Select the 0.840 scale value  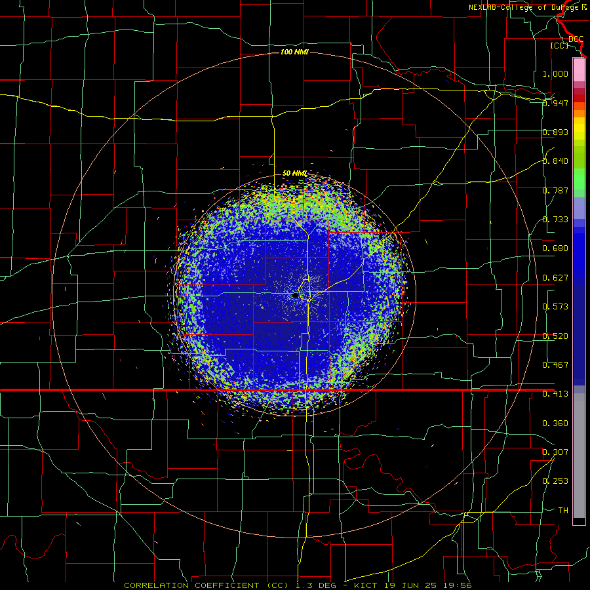tap(555, 161)
